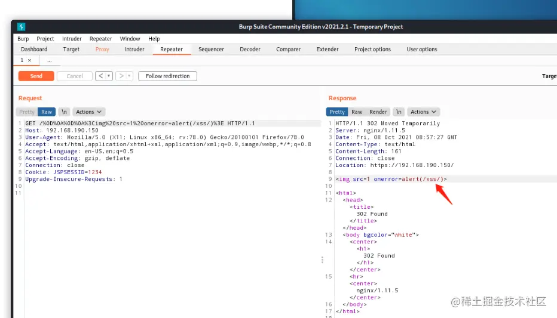This screenshot has height=318, width=557.
Task: Click the Request panel heading
Action: click(x=30, y=98)
